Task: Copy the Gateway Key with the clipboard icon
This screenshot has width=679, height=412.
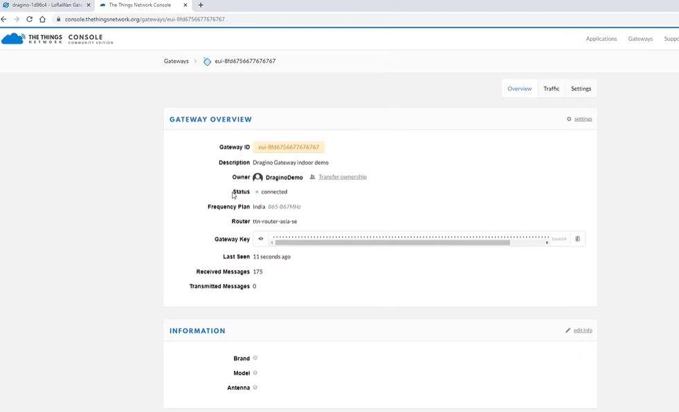Action: click(x=578, y=239)
